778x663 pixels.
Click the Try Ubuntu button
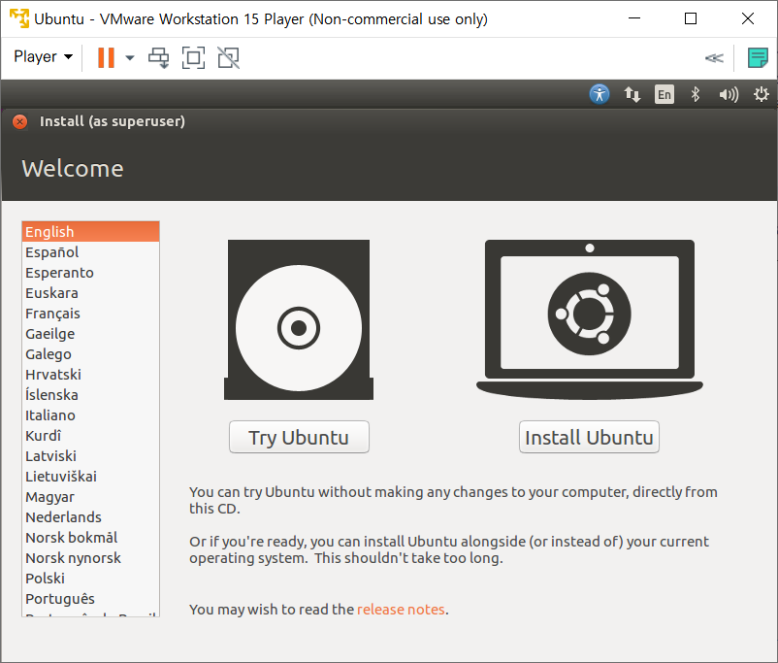coord(299,437)
